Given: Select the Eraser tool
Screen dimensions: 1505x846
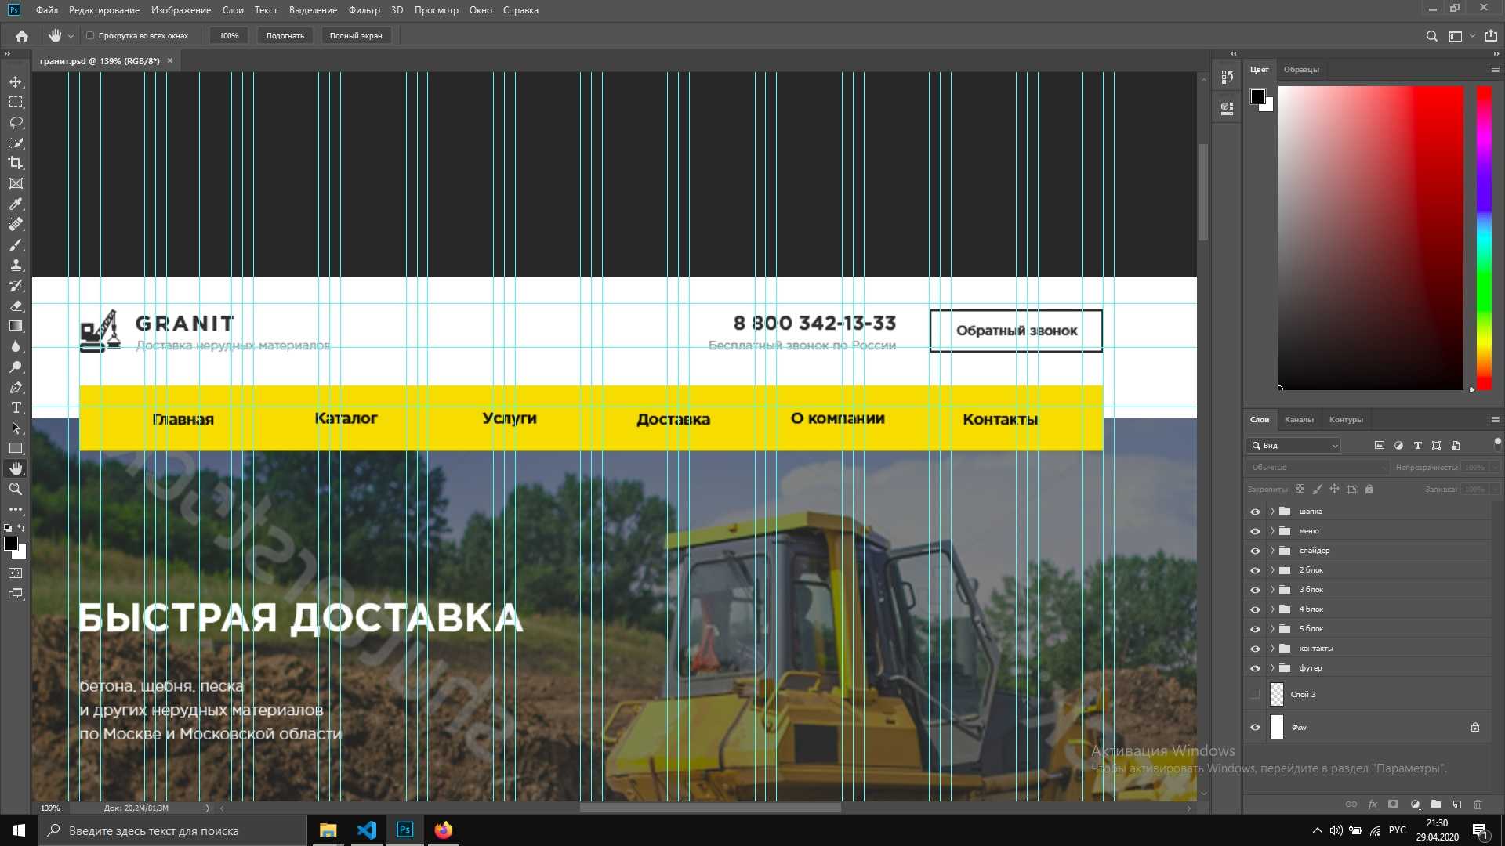Looking at the screenshot, I should (x=16, y=305).
